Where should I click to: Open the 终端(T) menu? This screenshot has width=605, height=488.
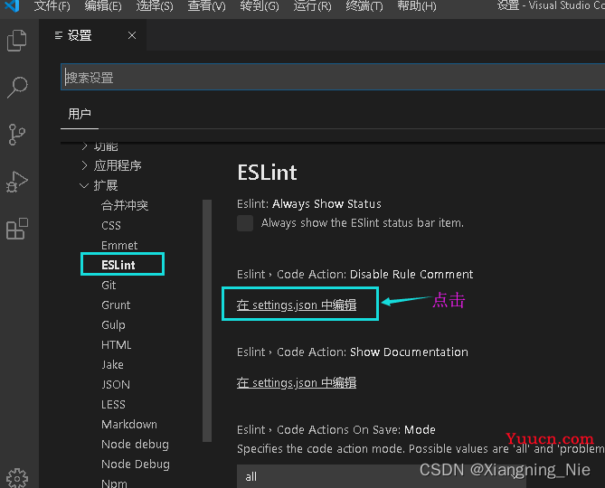click(364, 5)
